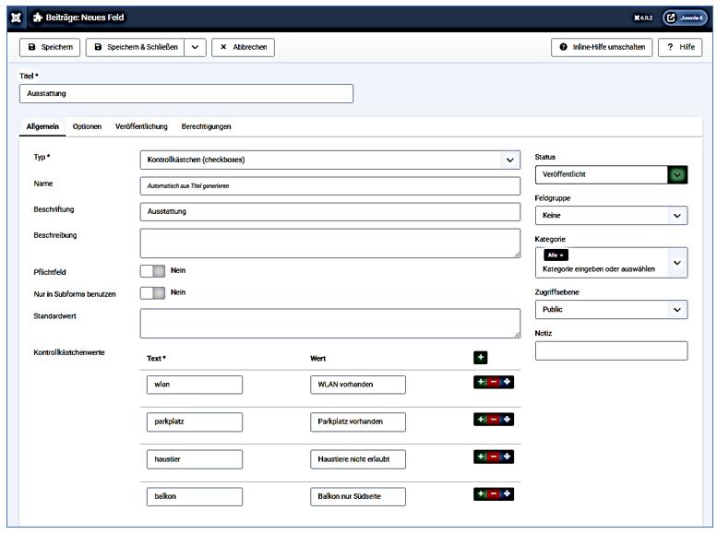Screen dimensions: 717x534
Task: Delete the parkplatz row using minus icon
Action: [494, 420]
